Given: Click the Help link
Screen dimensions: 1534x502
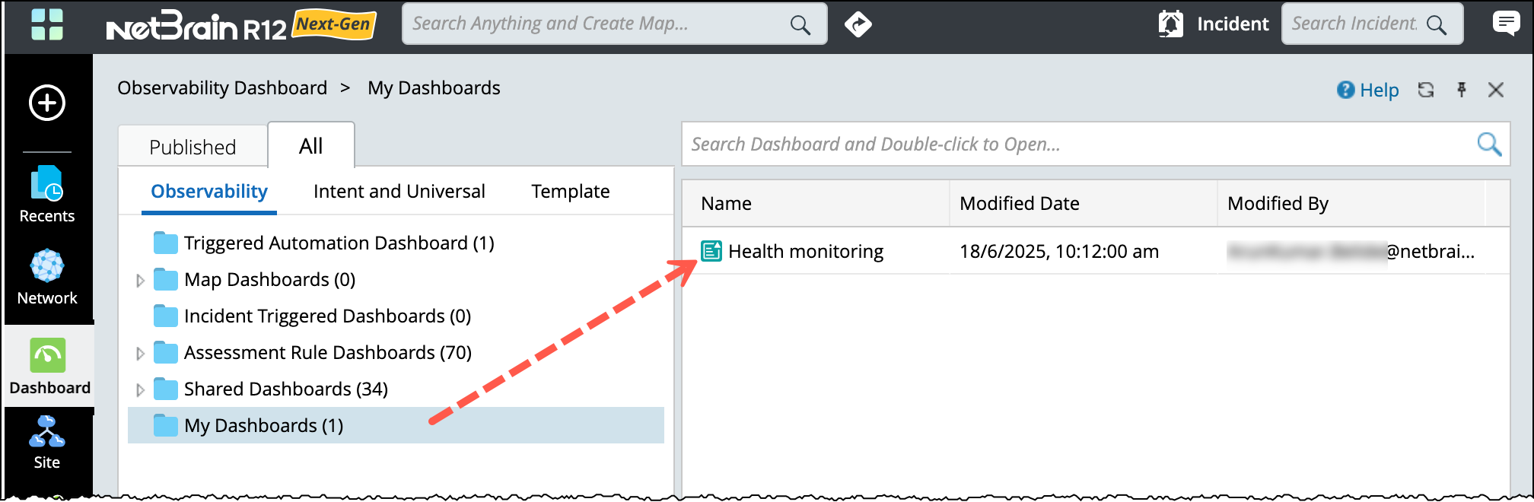Looking at the screenshot, I should [1368, 91].
